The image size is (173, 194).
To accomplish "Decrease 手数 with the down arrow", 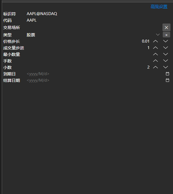I will pyautogui.click(x=166, y=61).
